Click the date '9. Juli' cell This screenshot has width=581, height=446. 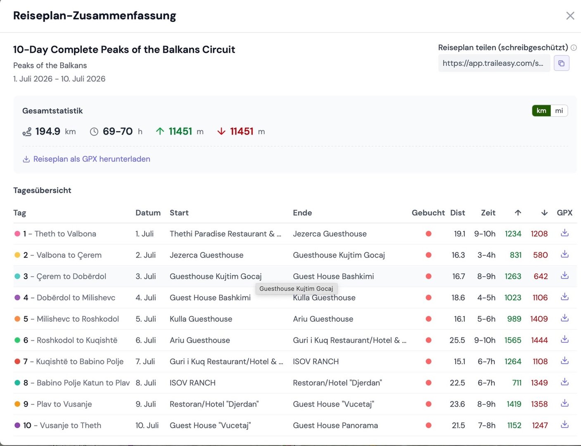point(146,404)
